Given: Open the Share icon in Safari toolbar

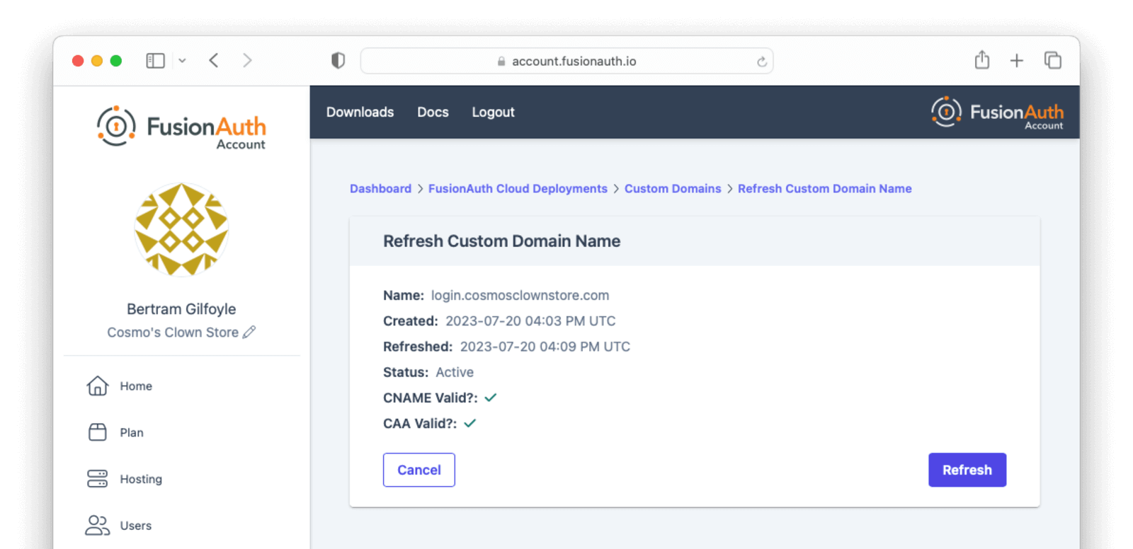Looking at the screenshot, I should click(982, 60).
